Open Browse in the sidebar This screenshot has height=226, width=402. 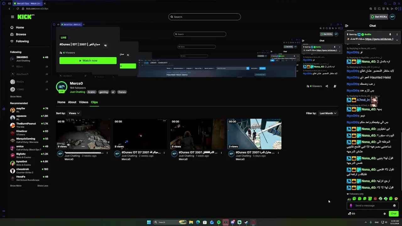point(18,35)
